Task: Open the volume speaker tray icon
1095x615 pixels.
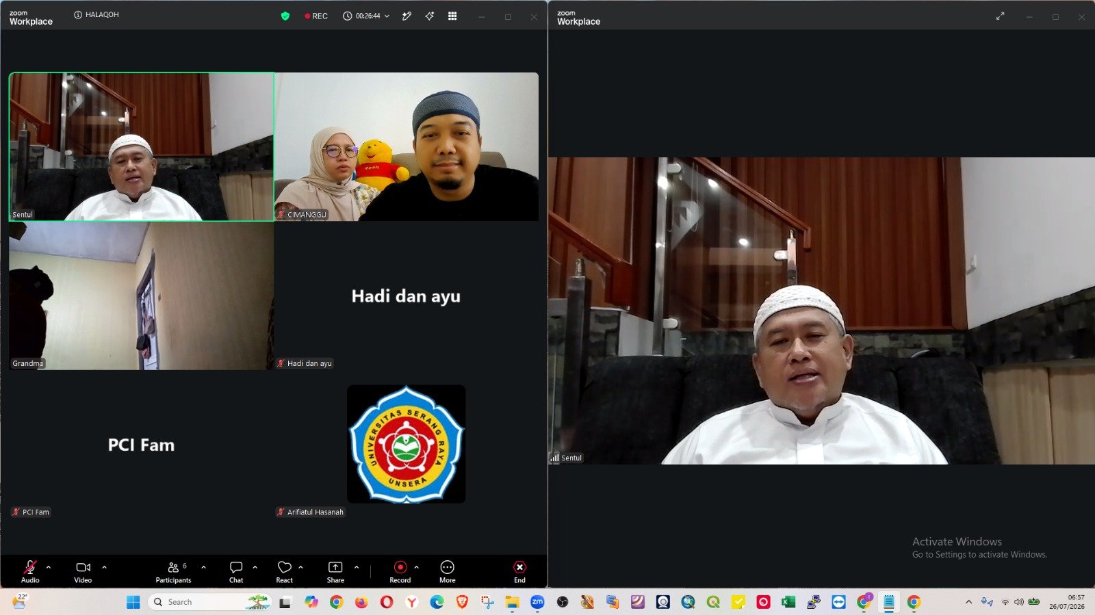Action: pos(1019,602)
